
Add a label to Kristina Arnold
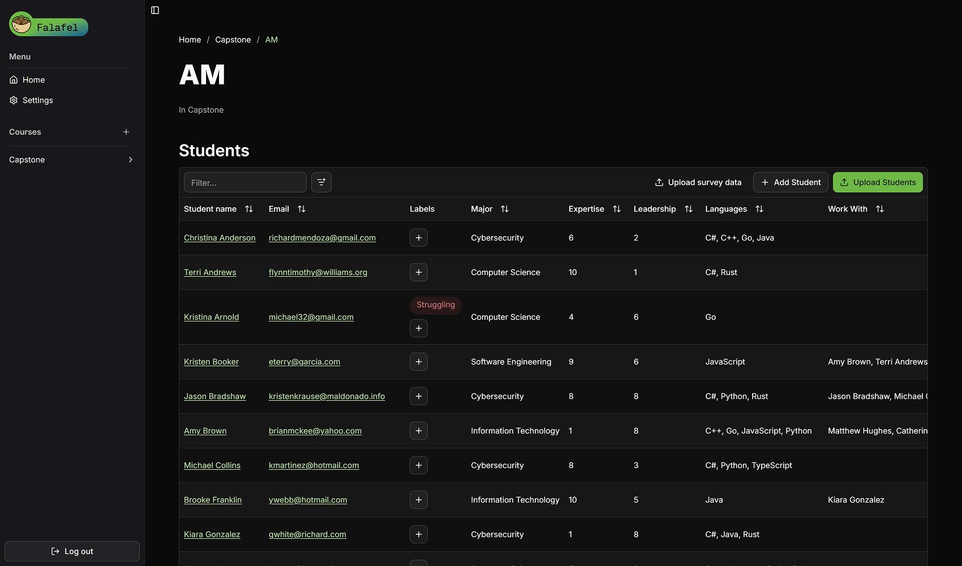tap(418, 328)
